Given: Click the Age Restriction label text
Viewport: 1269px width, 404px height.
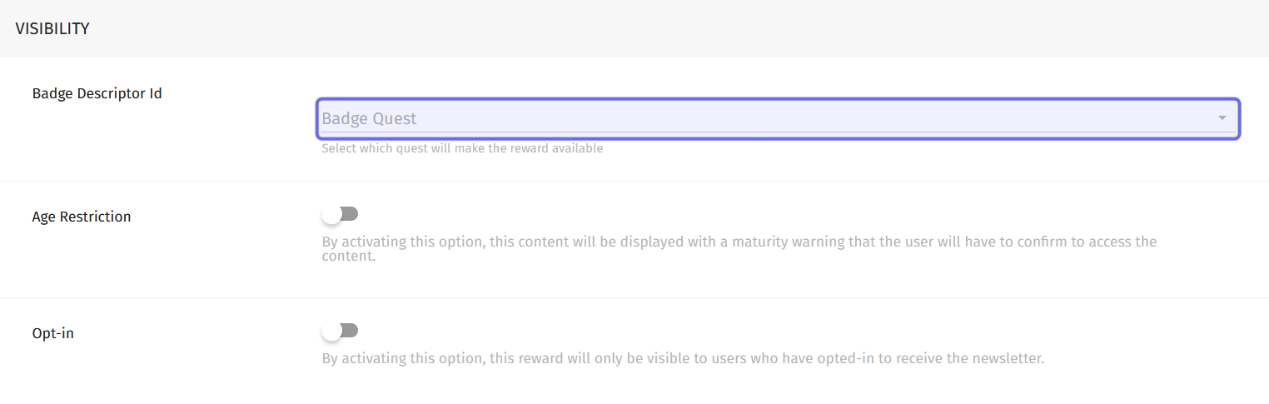Looking at the screenshot, I should [82, 217].
